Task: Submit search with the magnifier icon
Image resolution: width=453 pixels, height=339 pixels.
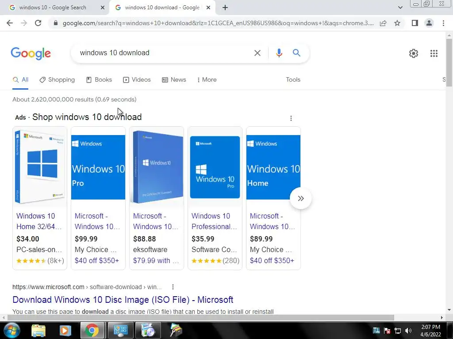Action: pyautogui.click(x=296, y=53)
